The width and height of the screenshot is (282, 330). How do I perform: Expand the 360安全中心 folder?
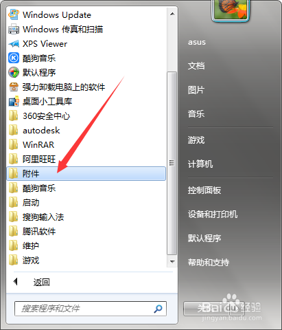[86, 115]
